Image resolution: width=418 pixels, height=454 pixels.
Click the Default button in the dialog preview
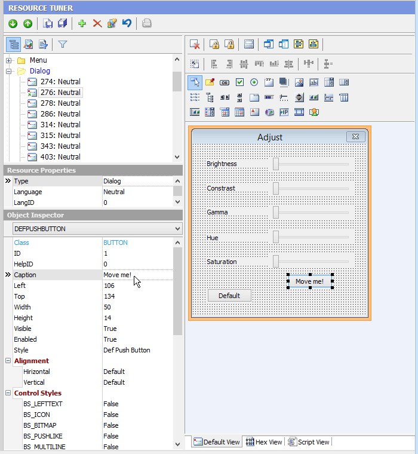pos(229,296)
